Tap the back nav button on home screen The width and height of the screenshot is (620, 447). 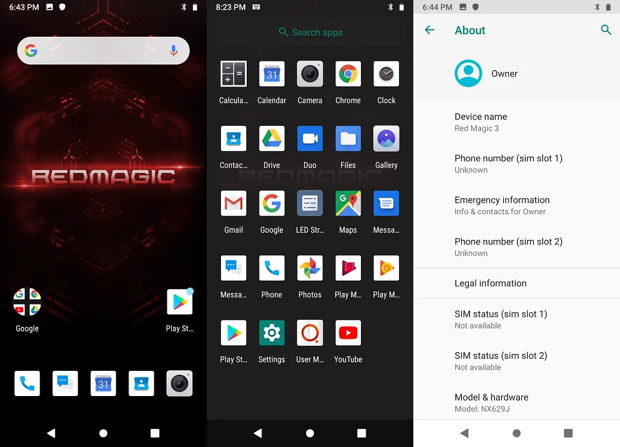(x=51, y=433)
